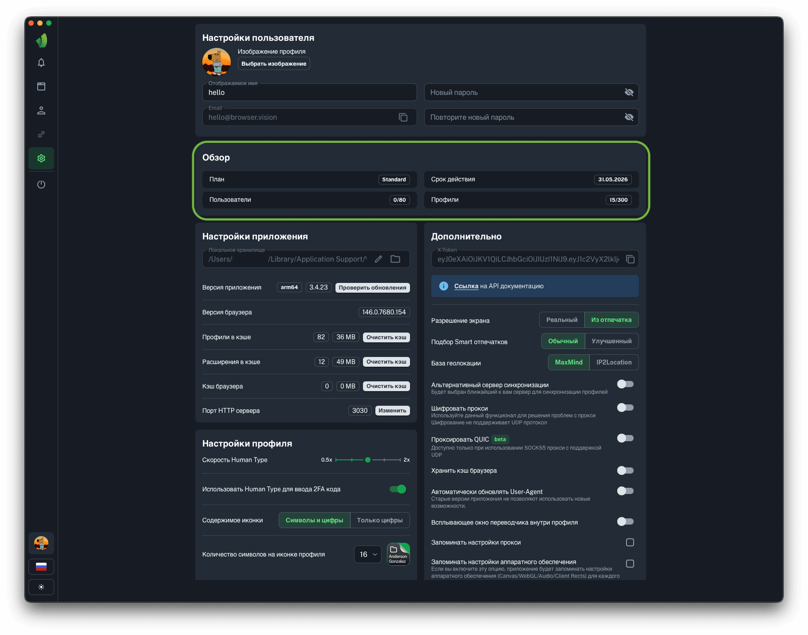Adjust the Human Type speed slider
The height and width of the screenshot is (635, 808).
tap(368, 460)
